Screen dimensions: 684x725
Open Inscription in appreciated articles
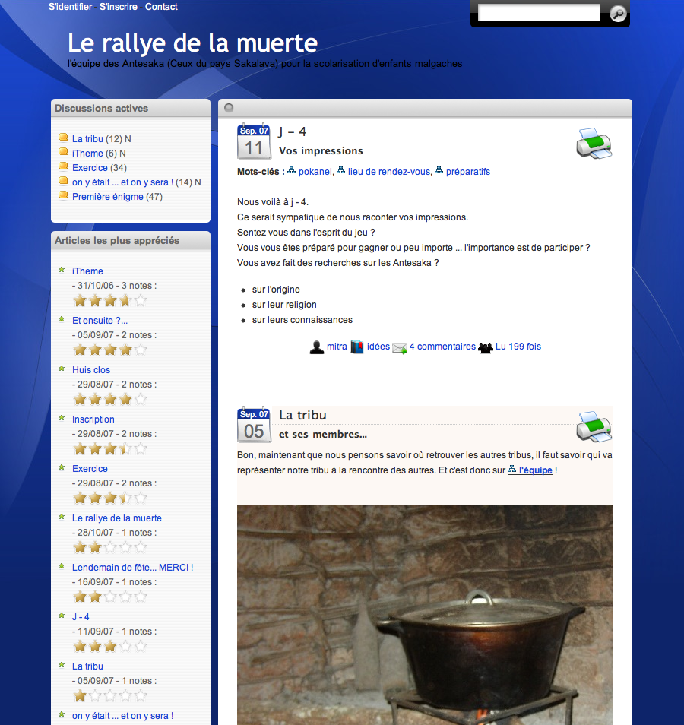click(x=93, y=419)
